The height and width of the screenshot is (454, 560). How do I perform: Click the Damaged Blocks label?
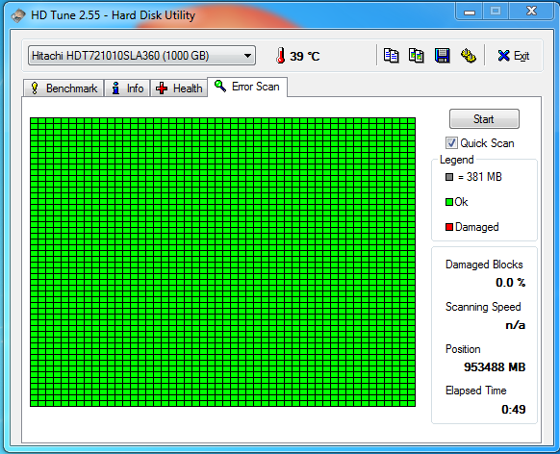(484, 265)
